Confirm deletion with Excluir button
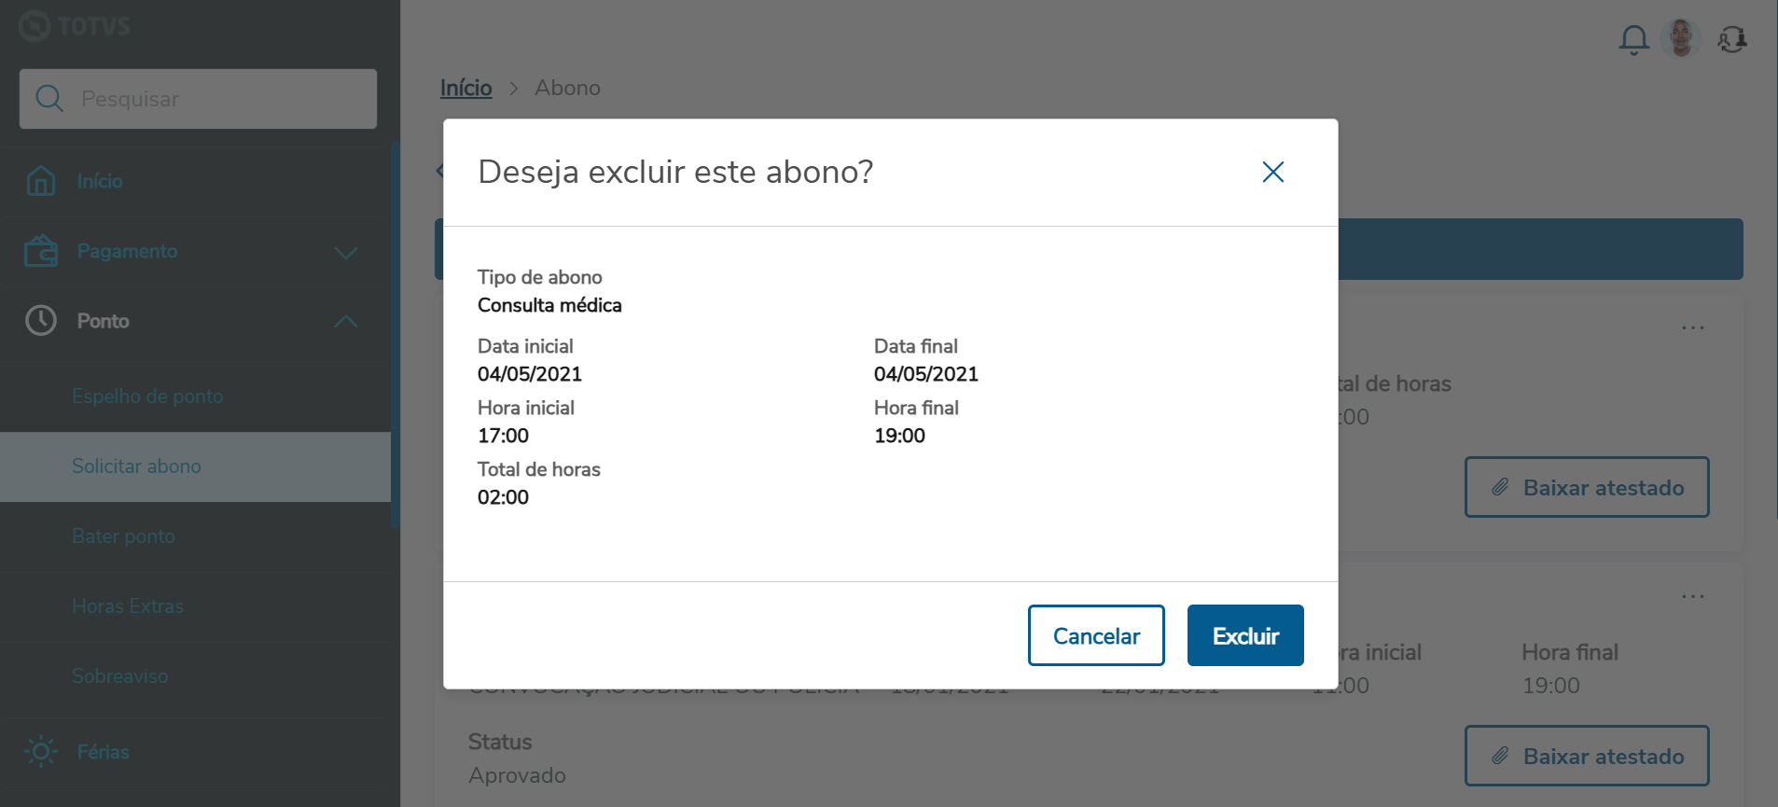The width and height of the screenshot is (1778, 807). 1244,635
